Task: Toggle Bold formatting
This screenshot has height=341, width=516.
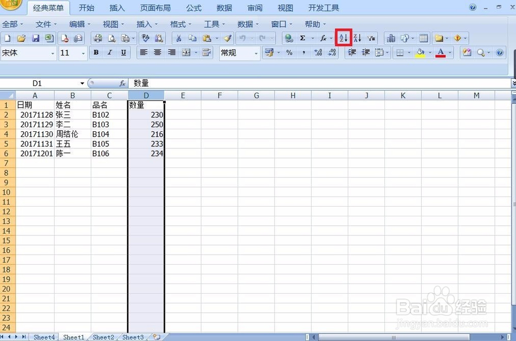Action: (96, 53)
